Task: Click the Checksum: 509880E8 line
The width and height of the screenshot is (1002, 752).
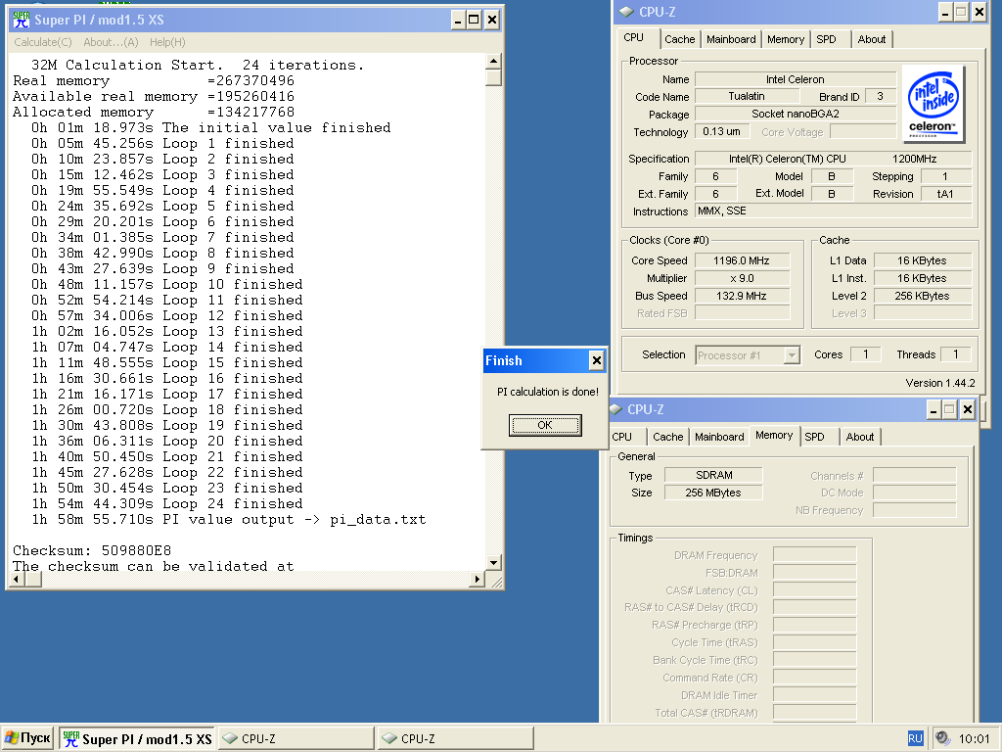Action: click(92, 550)
